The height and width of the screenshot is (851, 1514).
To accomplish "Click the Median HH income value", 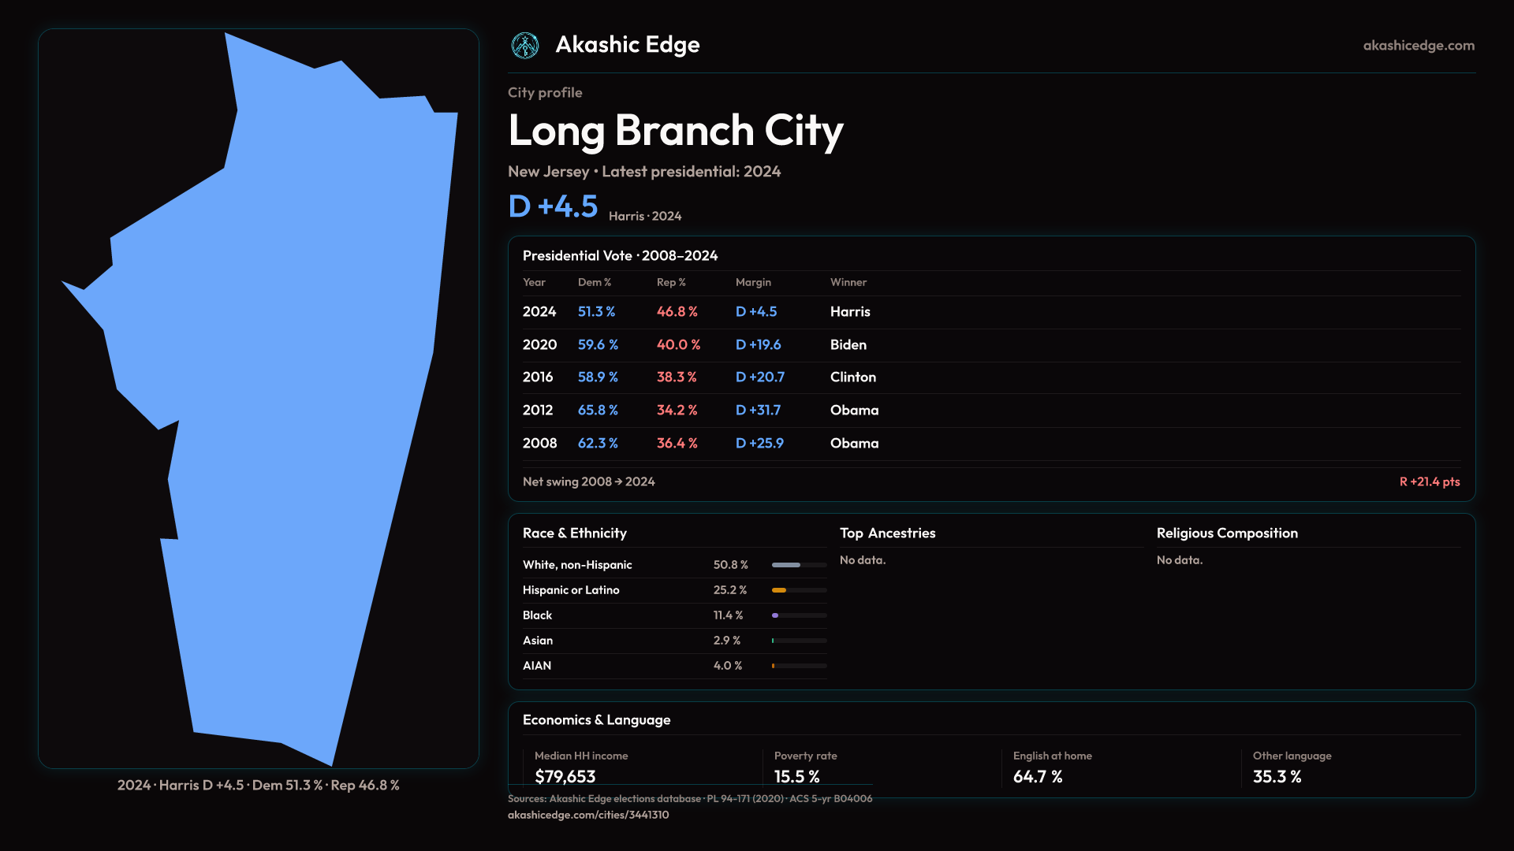I will (565, 777).
